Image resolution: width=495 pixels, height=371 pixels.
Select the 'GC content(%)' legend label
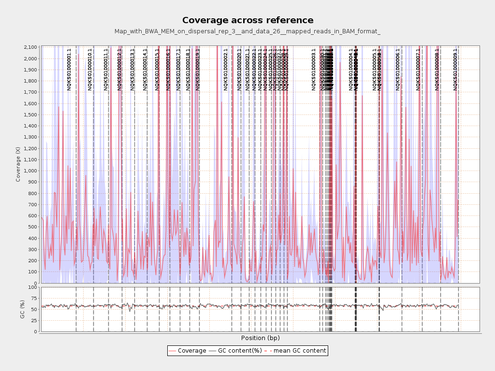pos(240,351)
